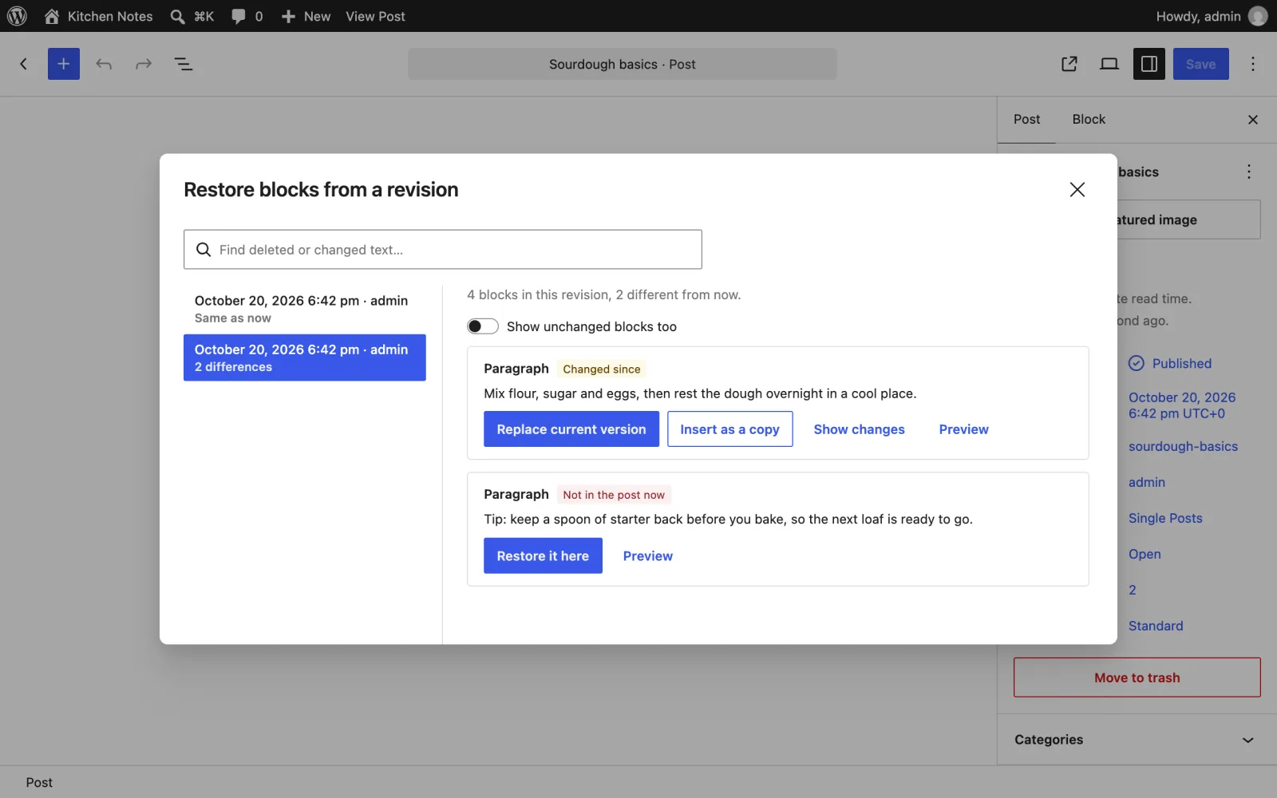
Task: Click Replace current version button
Action: [571, 429]
